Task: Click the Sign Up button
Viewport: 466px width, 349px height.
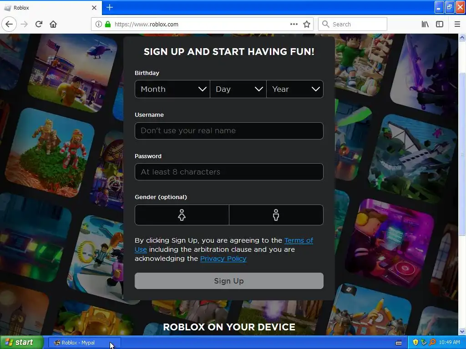Action: coord(229,281)
